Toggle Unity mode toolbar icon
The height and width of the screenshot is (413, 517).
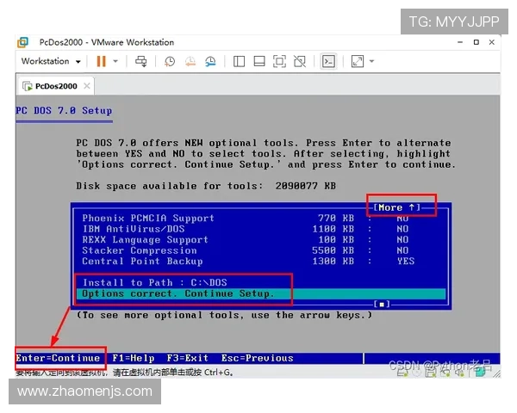(299, 61)
